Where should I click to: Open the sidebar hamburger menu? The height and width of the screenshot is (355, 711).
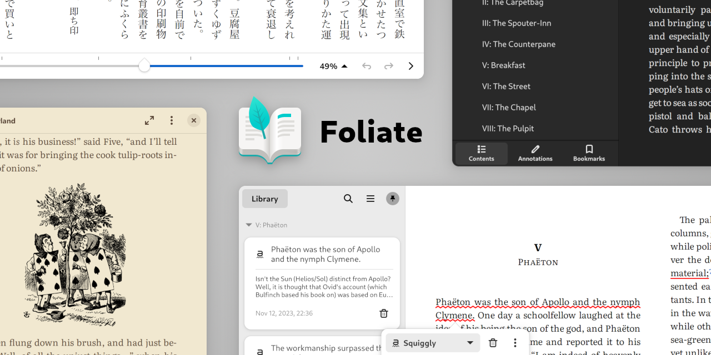pos(370,199)
